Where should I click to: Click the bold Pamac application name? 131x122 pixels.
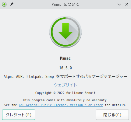[65, 58]
